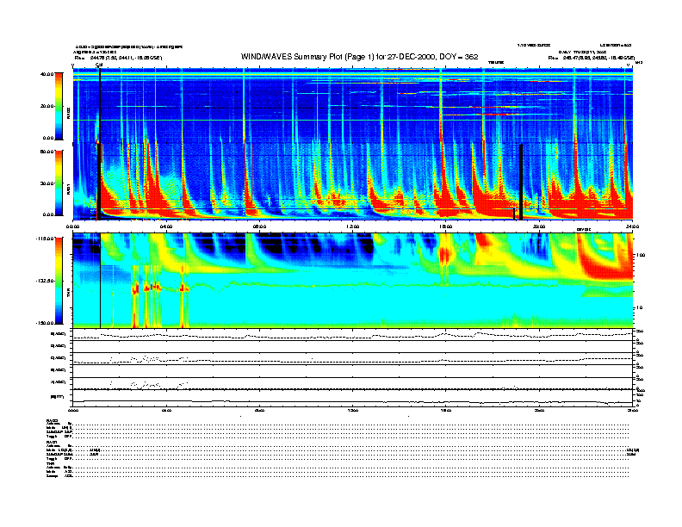Viewport: 682px width, 527px height.
Task: Click the 00:00 time label under RAD1 spectrogram
Action: pos(72,226)
